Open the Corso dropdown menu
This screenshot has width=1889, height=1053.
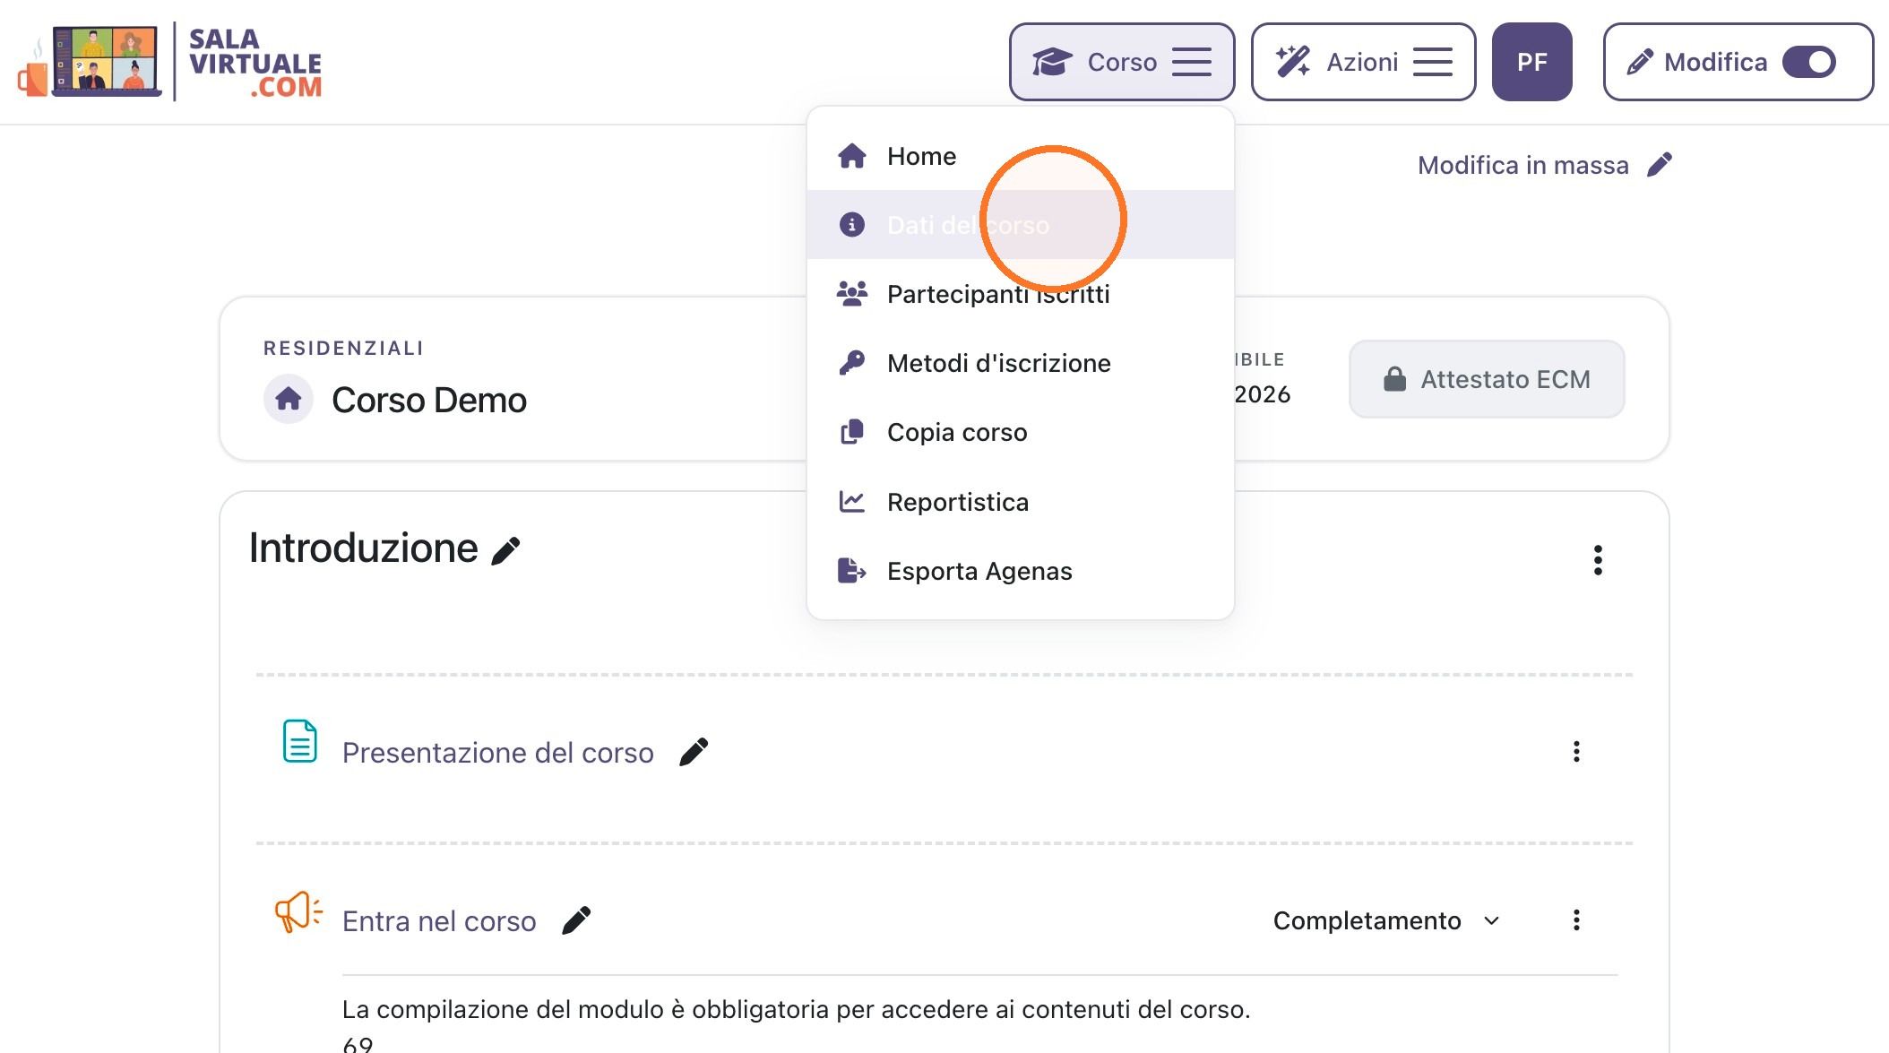1121,62
